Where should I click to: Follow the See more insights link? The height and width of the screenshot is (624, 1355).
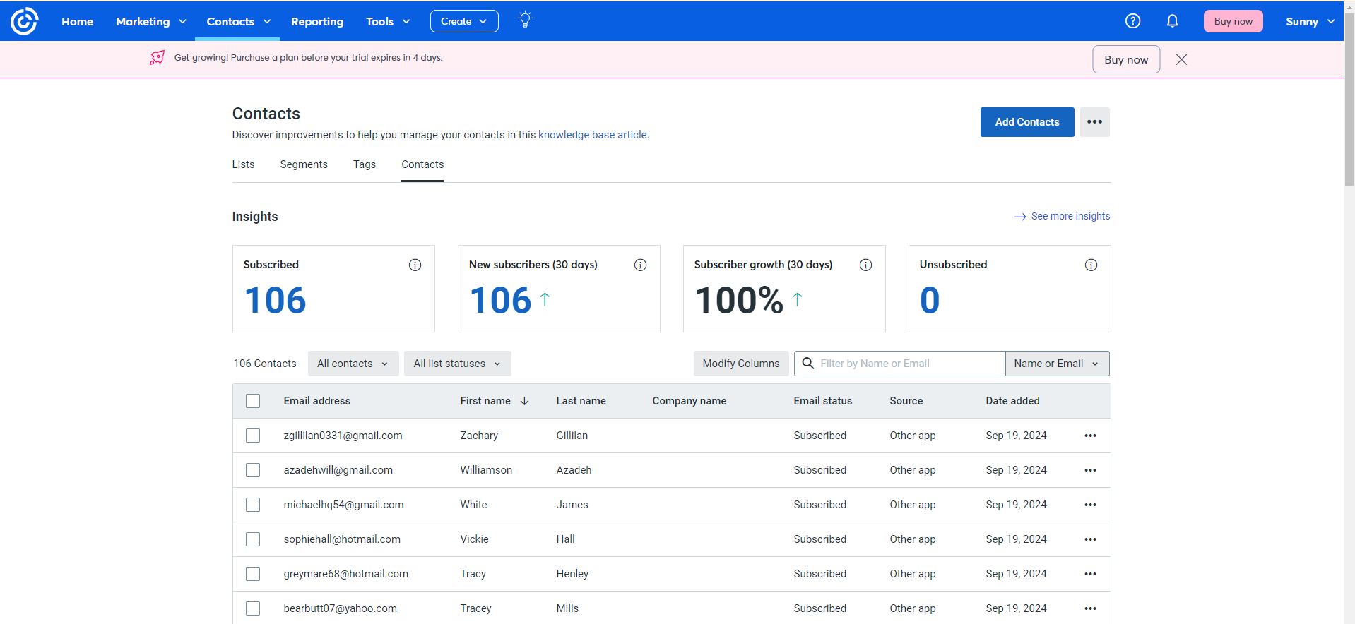1070,216
